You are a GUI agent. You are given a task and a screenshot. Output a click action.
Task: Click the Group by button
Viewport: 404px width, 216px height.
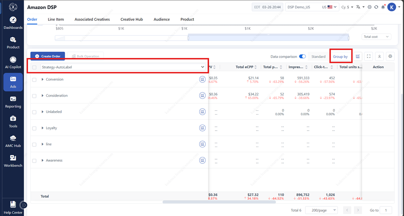(340, 56)
